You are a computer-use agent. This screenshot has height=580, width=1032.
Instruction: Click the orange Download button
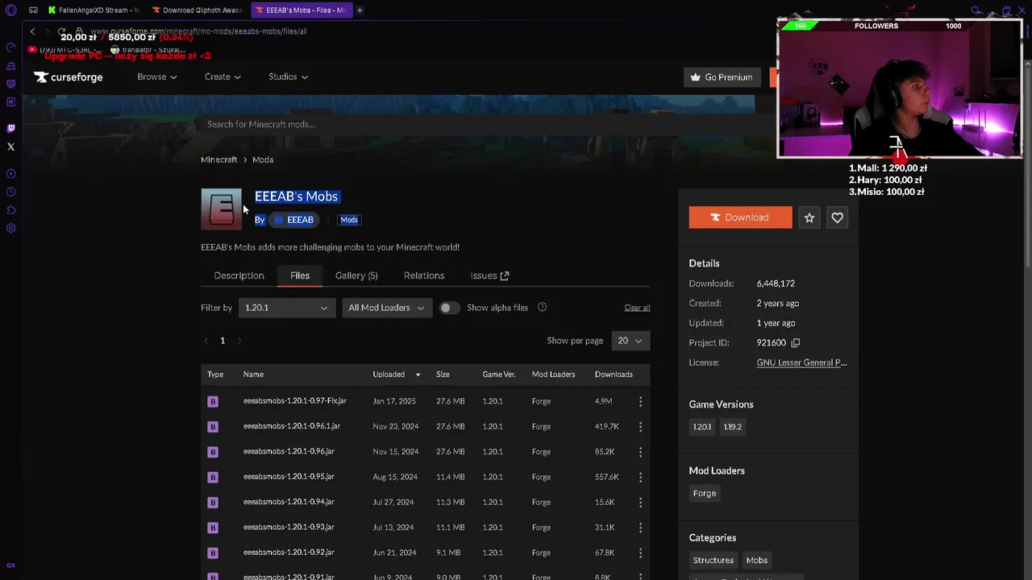740,217
